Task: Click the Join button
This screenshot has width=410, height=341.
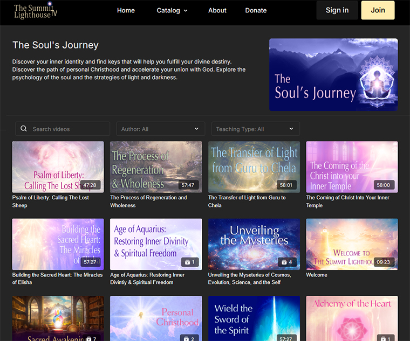Action: pos(378,10)
